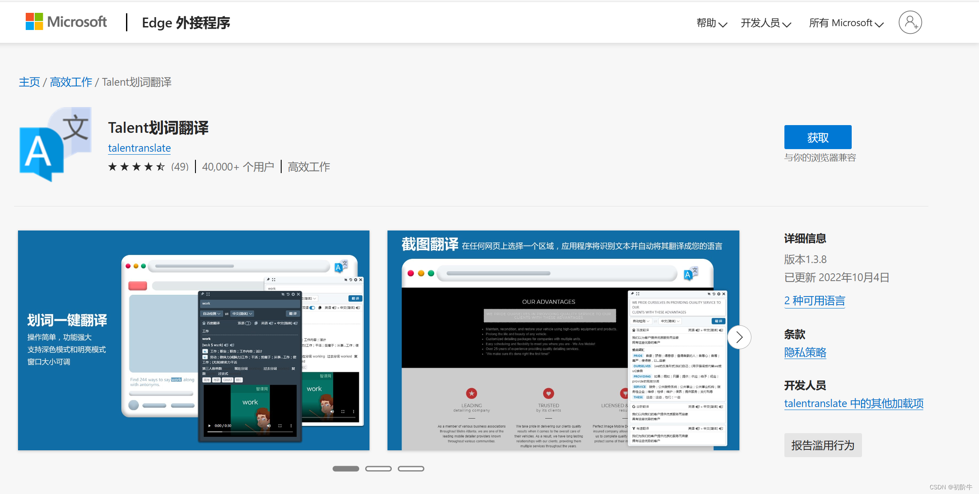Select the second carousel dot indicator
Screen dimensions: 979x494
coord(378,468)
